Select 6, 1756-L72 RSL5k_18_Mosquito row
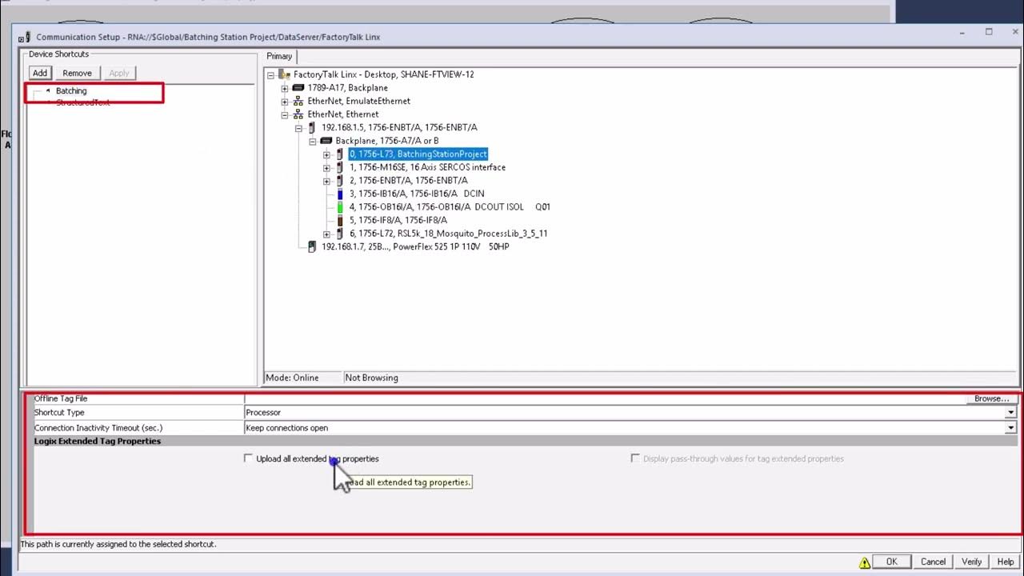 click(x=448, y=234)
